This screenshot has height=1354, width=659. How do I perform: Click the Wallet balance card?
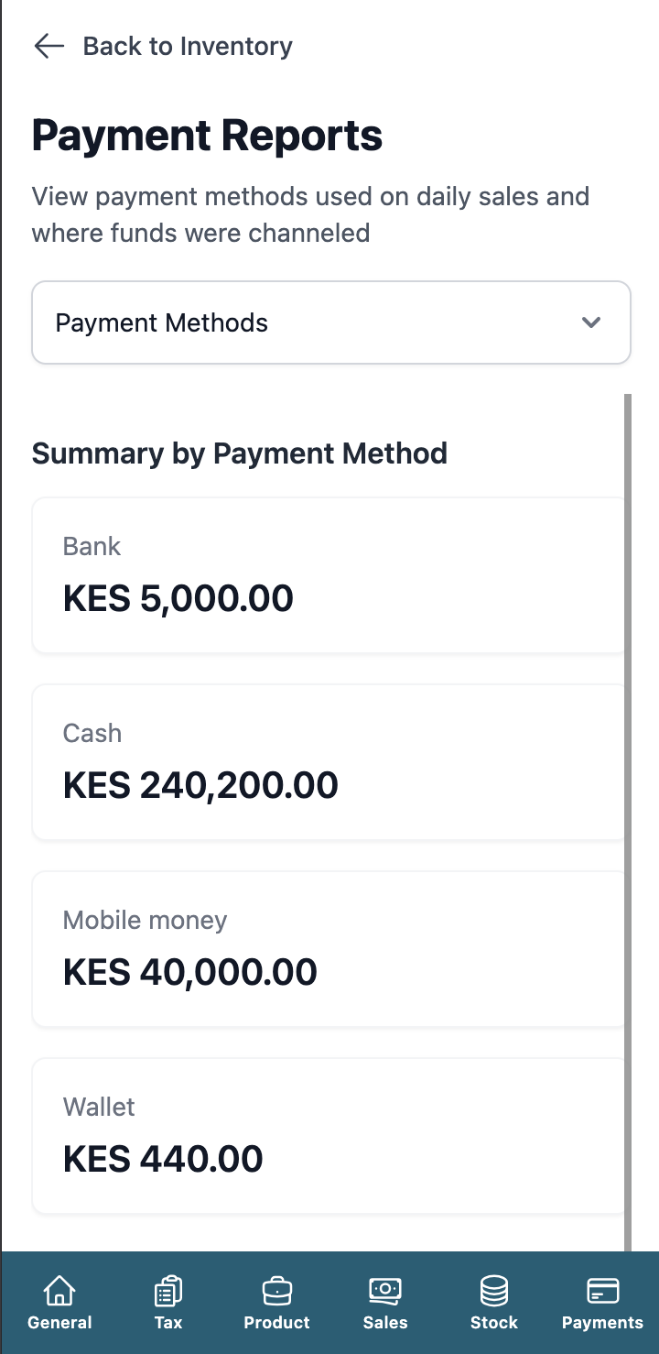329,1136
